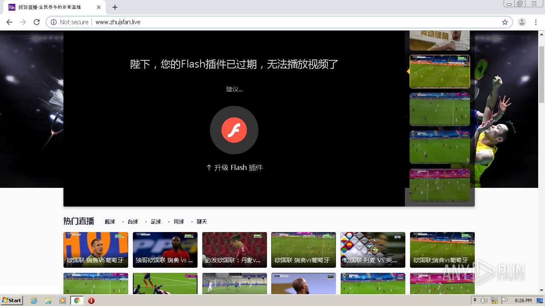The height and width of the screenshot is (306, 545).
Task: Click the red Flash plugin icon
Action: pyautogui.click(x=234, y=130)
